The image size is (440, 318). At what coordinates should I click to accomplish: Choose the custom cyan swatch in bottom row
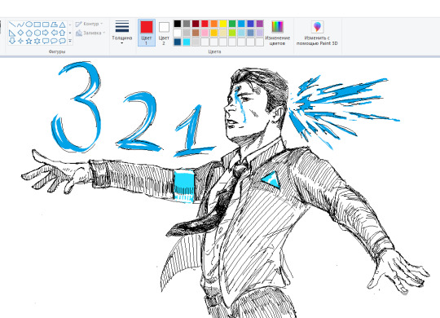(187, 42)
